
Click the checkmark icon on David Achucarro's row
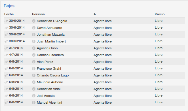tap(6, 28)
